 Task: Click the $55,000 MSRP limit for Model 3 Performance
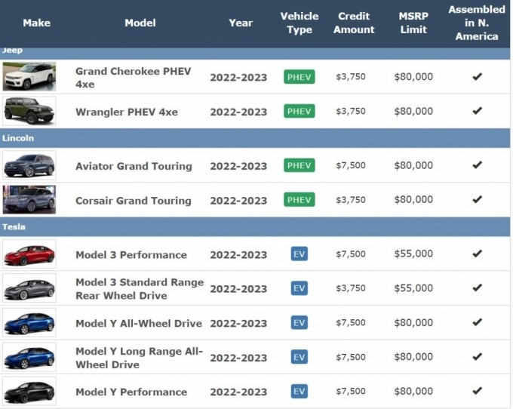click(413, 254)
